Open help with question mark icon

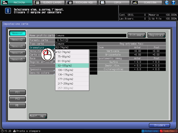pyautogui.click(x=174, y=2)
